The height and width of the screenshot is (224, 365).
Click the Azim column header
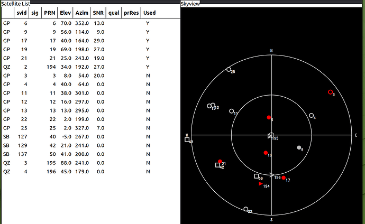pos(81,13)
